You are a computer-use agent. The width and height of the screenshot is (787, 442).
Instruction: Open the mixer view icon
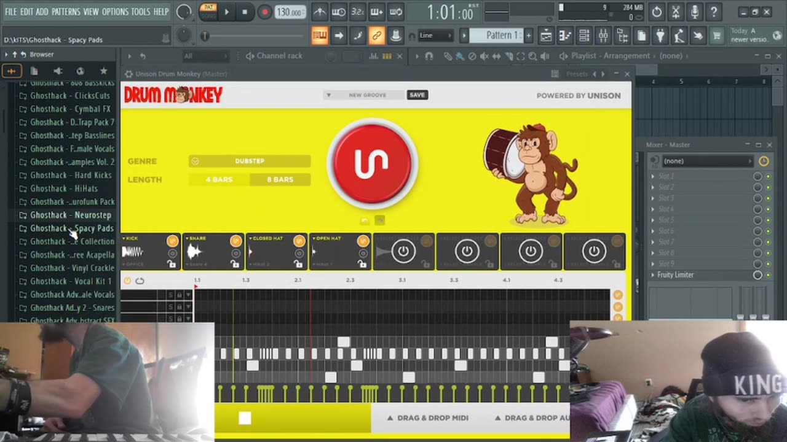[603, 36]
